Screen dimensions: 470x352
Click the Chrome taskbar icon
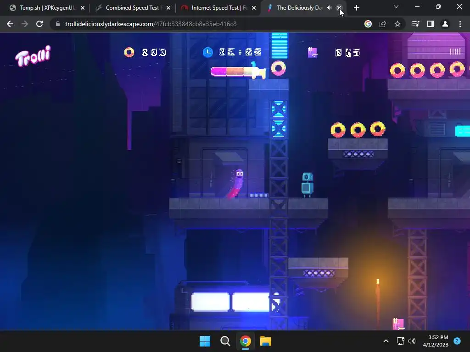click(x=245, y=341)
